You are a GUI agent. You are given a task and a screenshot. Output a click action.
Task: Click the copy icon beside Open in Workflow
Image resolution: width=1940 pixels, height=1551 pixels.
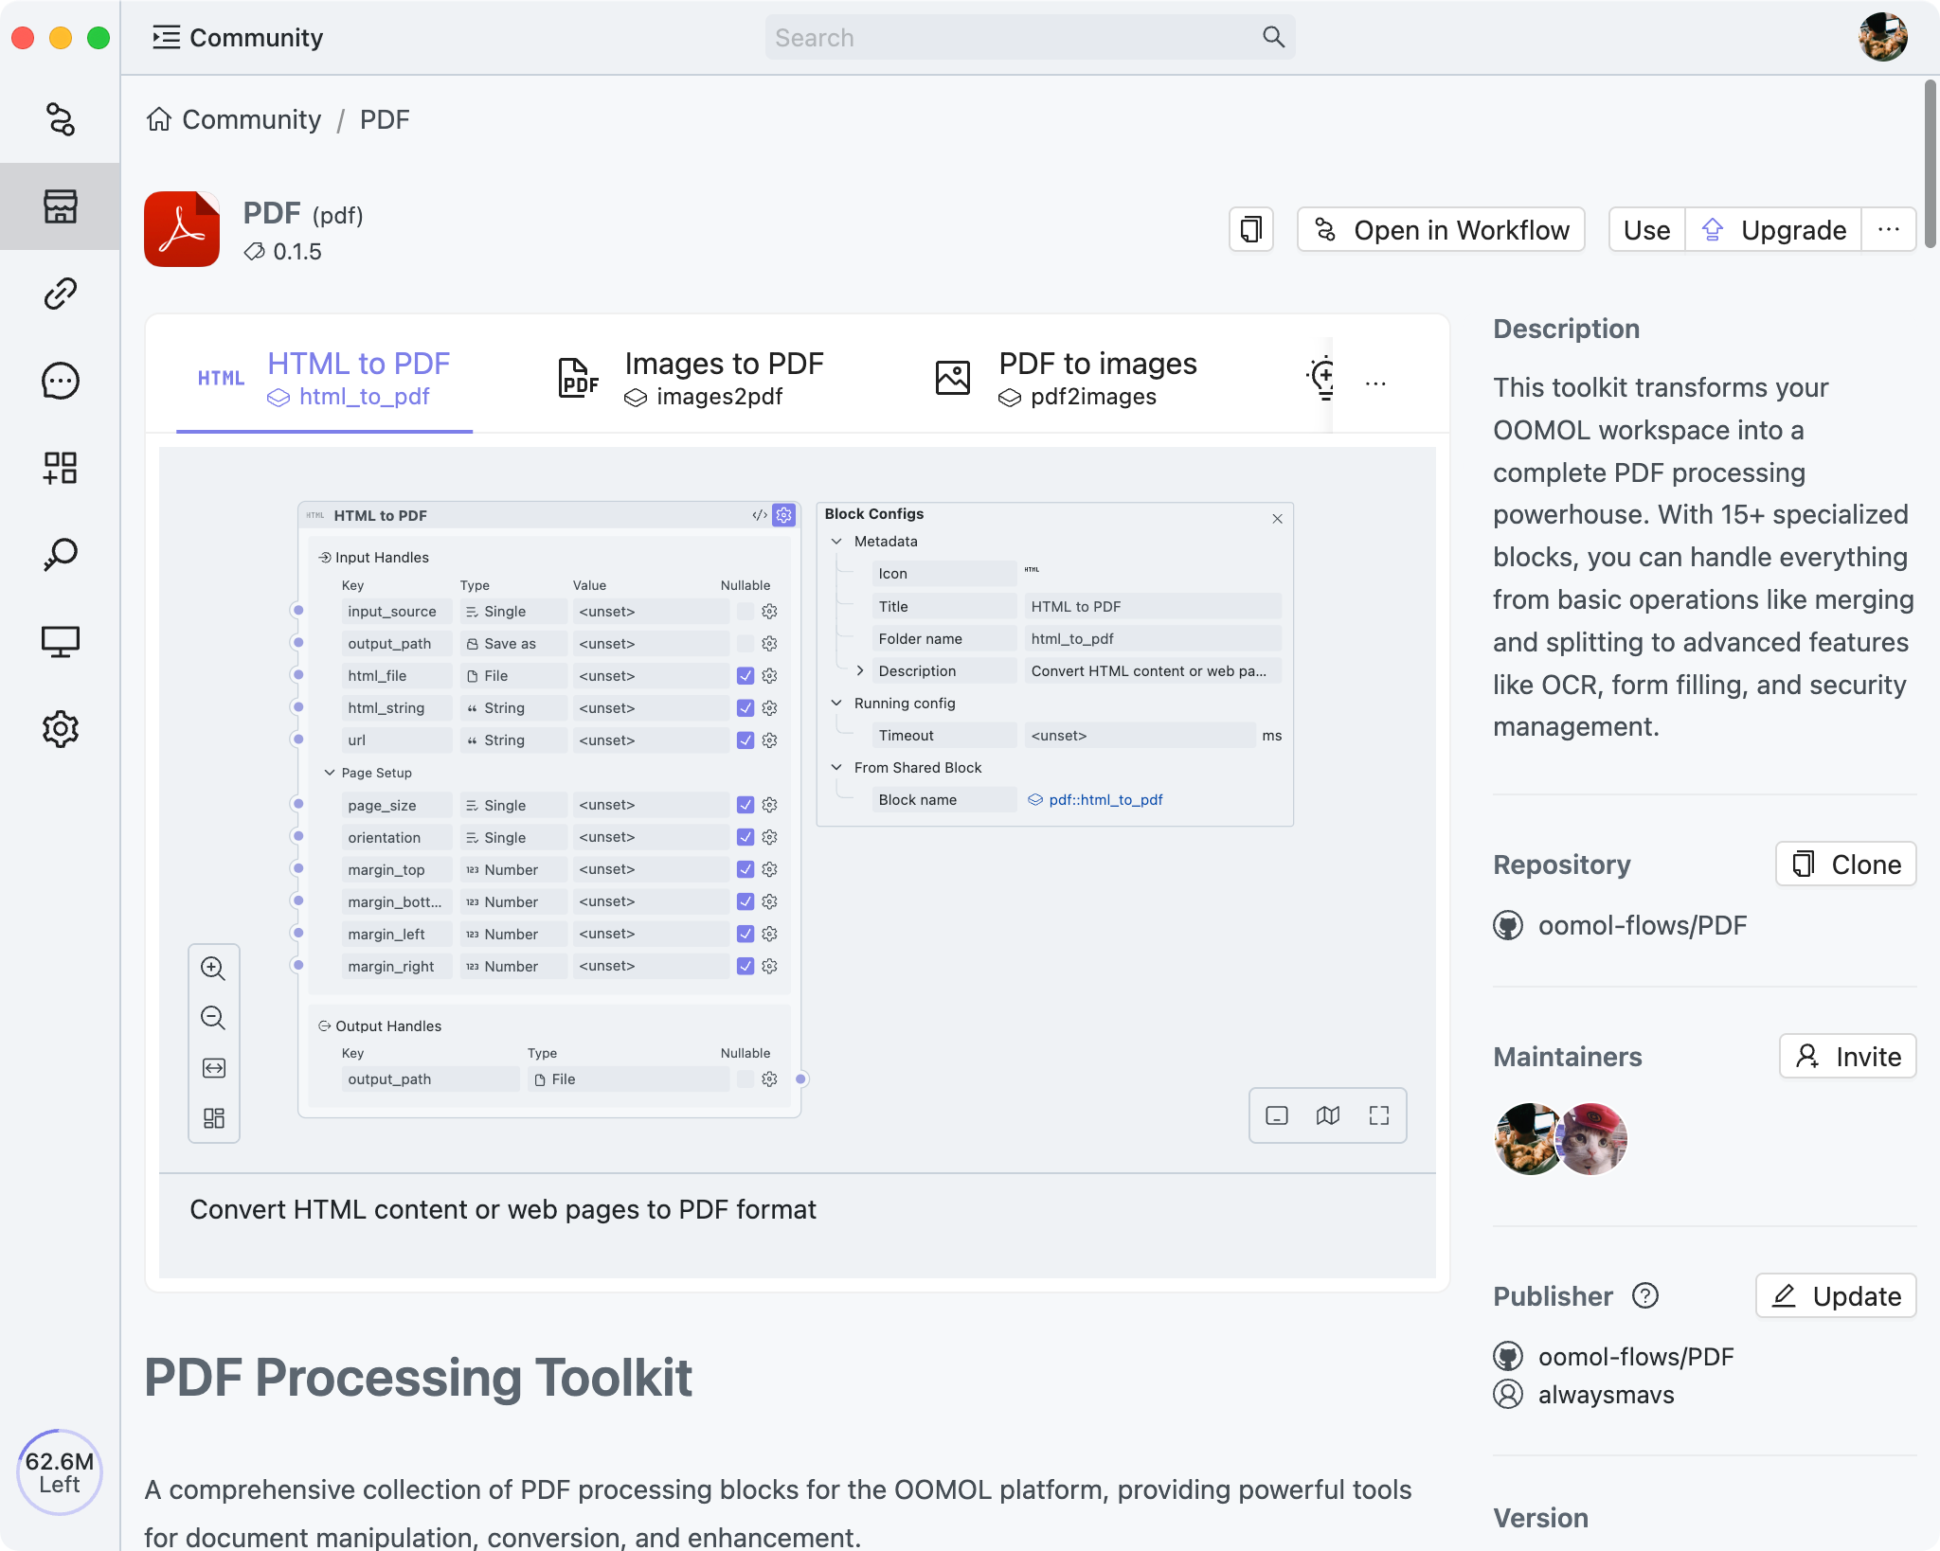1251,230
